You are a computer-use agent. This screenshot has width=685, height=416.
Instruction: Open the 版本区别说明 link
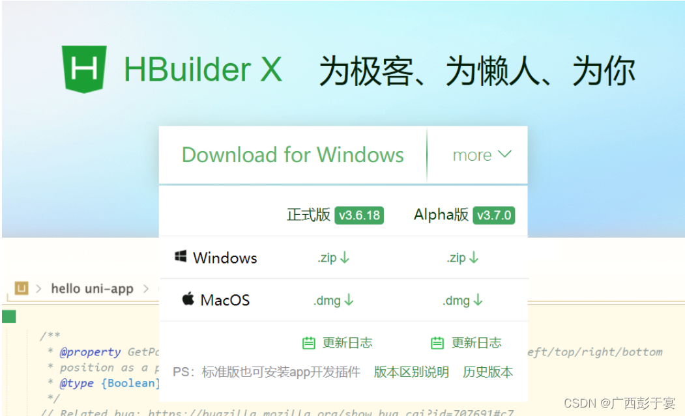click(x=411, y=372)
